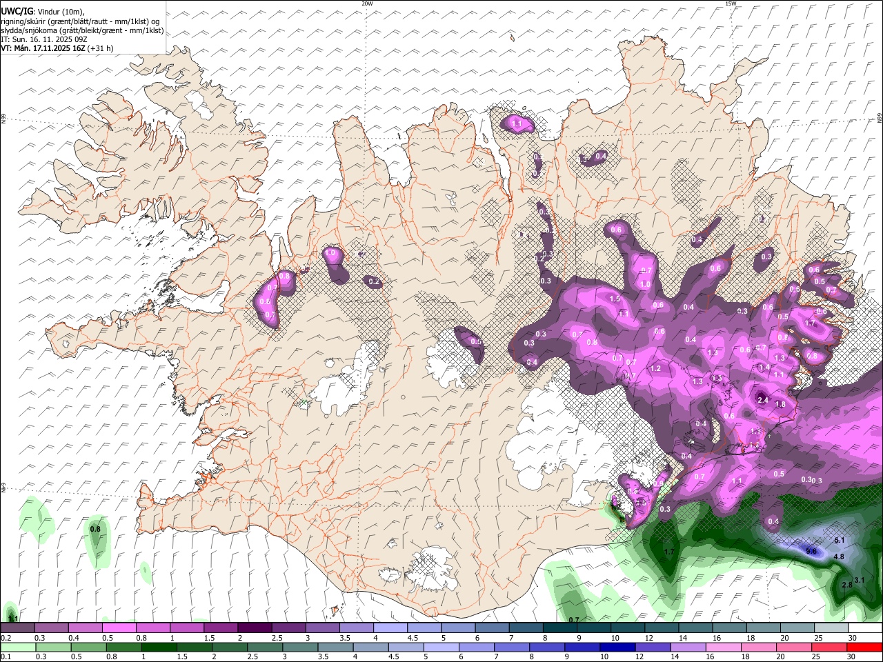Click the 1.2 snowfall value

[x=655, y=368]
